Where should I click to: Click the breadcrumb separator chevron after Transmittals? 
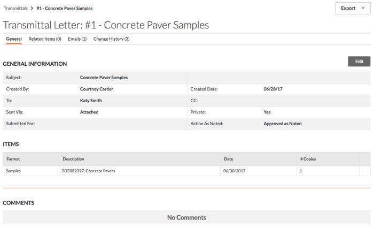(x=33, y=9)
